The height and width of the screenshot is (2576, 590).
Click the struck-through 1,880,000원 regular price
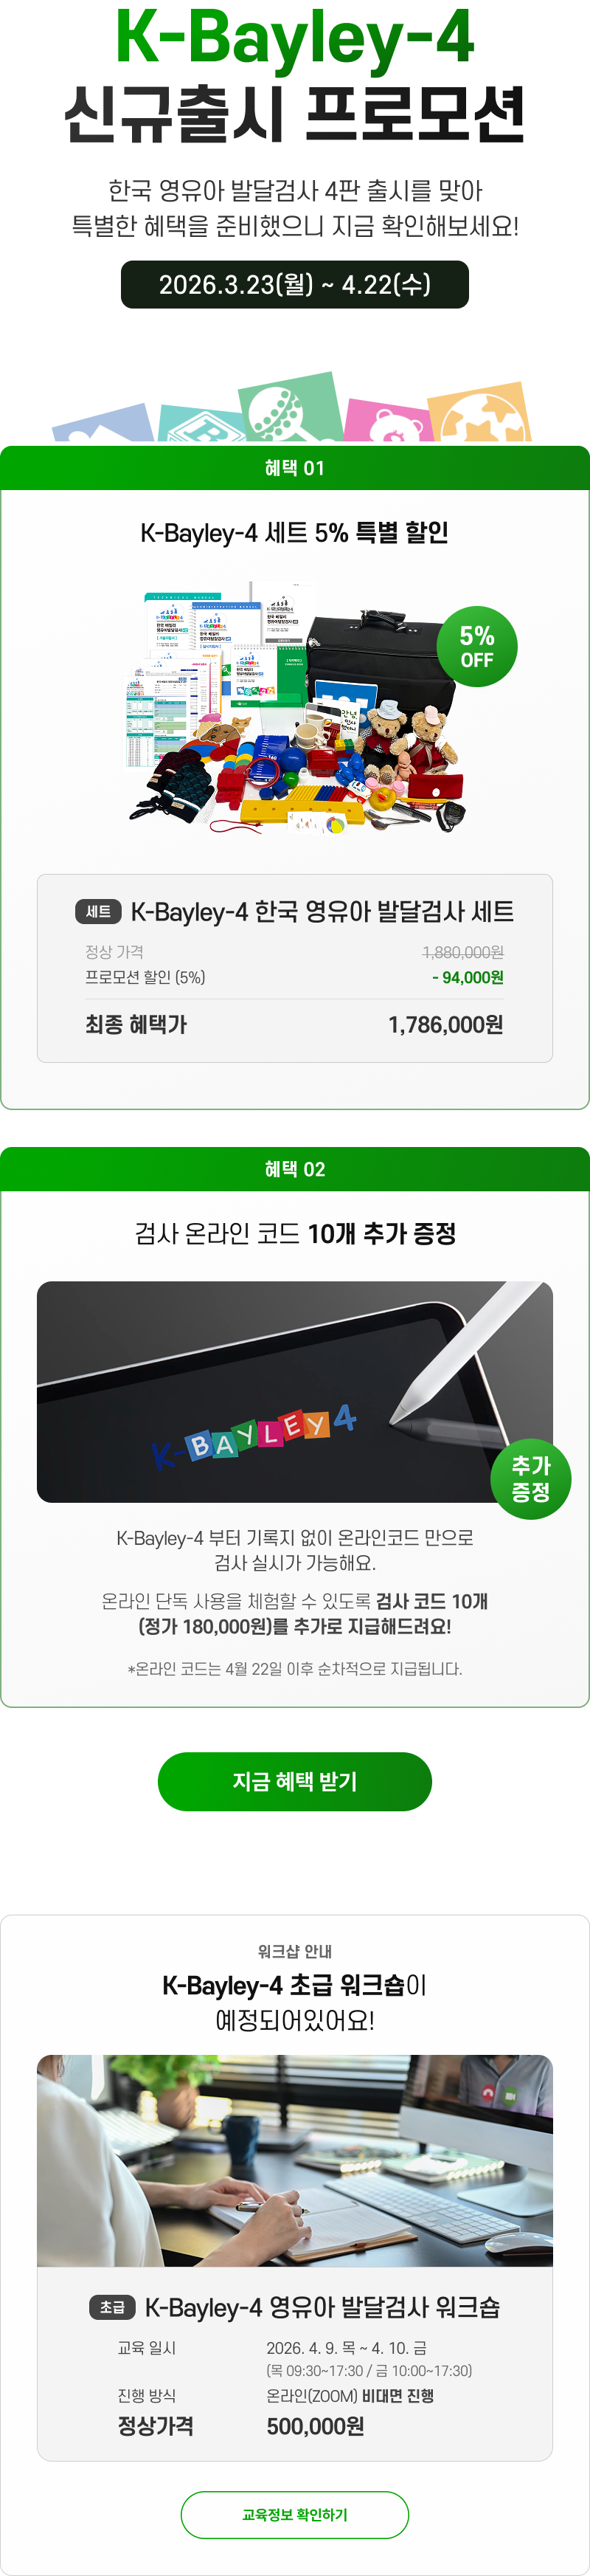click(x=463, y=952)
